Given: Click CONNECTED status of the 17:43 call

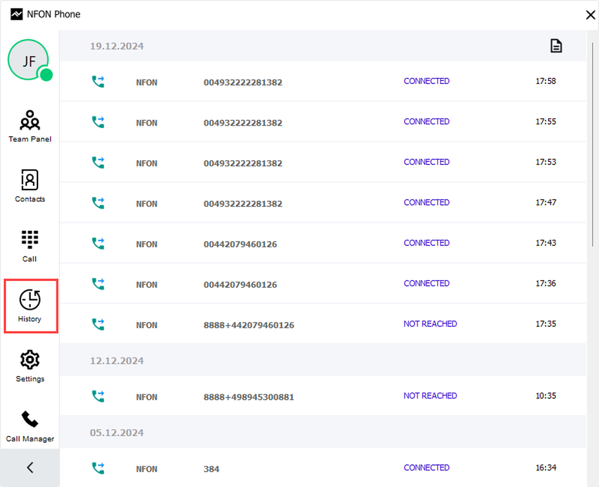Looking at the screenshot, I should 426,243.
